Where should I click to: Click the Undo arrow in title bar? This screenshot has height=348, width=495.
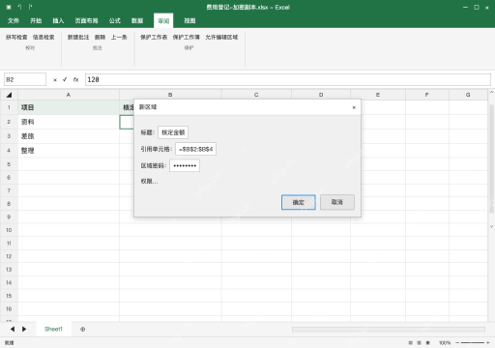(19, 7)
